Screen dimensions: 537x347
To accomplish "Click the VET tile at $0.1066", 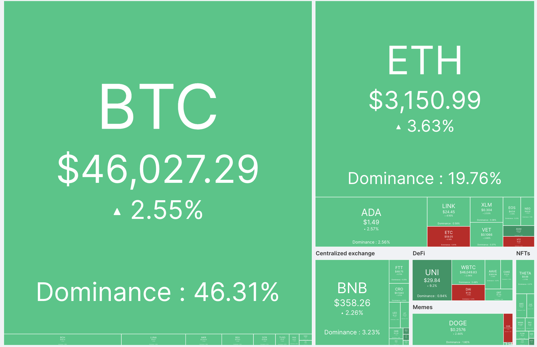I will click(486, 235).
